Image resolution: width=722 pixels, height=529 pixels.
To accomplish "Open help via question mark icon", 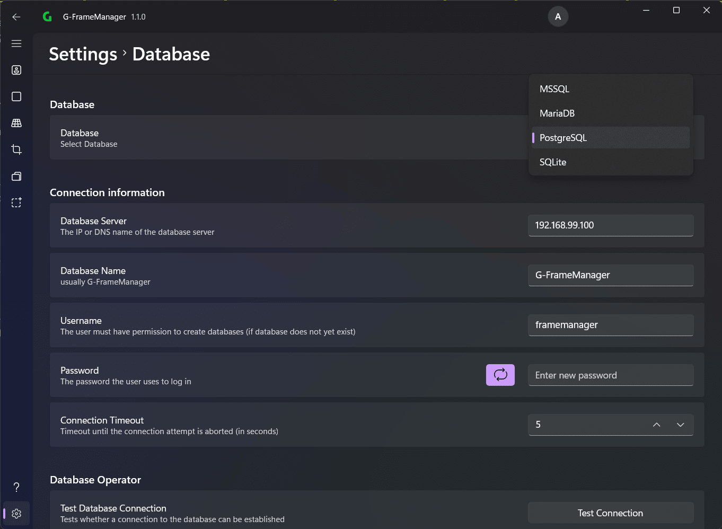I will click(16, 487).
